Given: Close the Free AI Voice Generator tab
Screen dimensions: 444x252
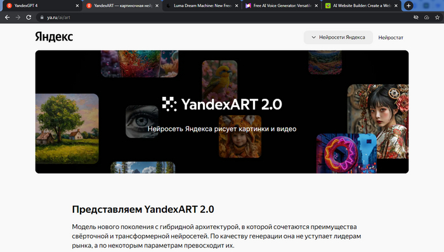Looking at the screenshot, I should 317,6.
